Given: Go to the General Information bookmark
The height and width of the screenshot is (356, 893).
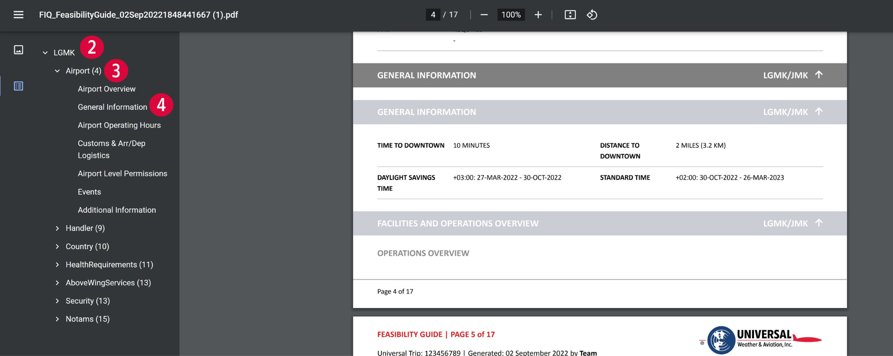Looking at the screenshot, I should coord(112,107).
